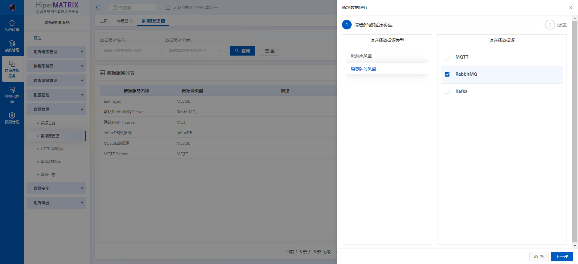Click the scrollbar up arrow in panel
578x264 pixels.
[x=575, y=19]
